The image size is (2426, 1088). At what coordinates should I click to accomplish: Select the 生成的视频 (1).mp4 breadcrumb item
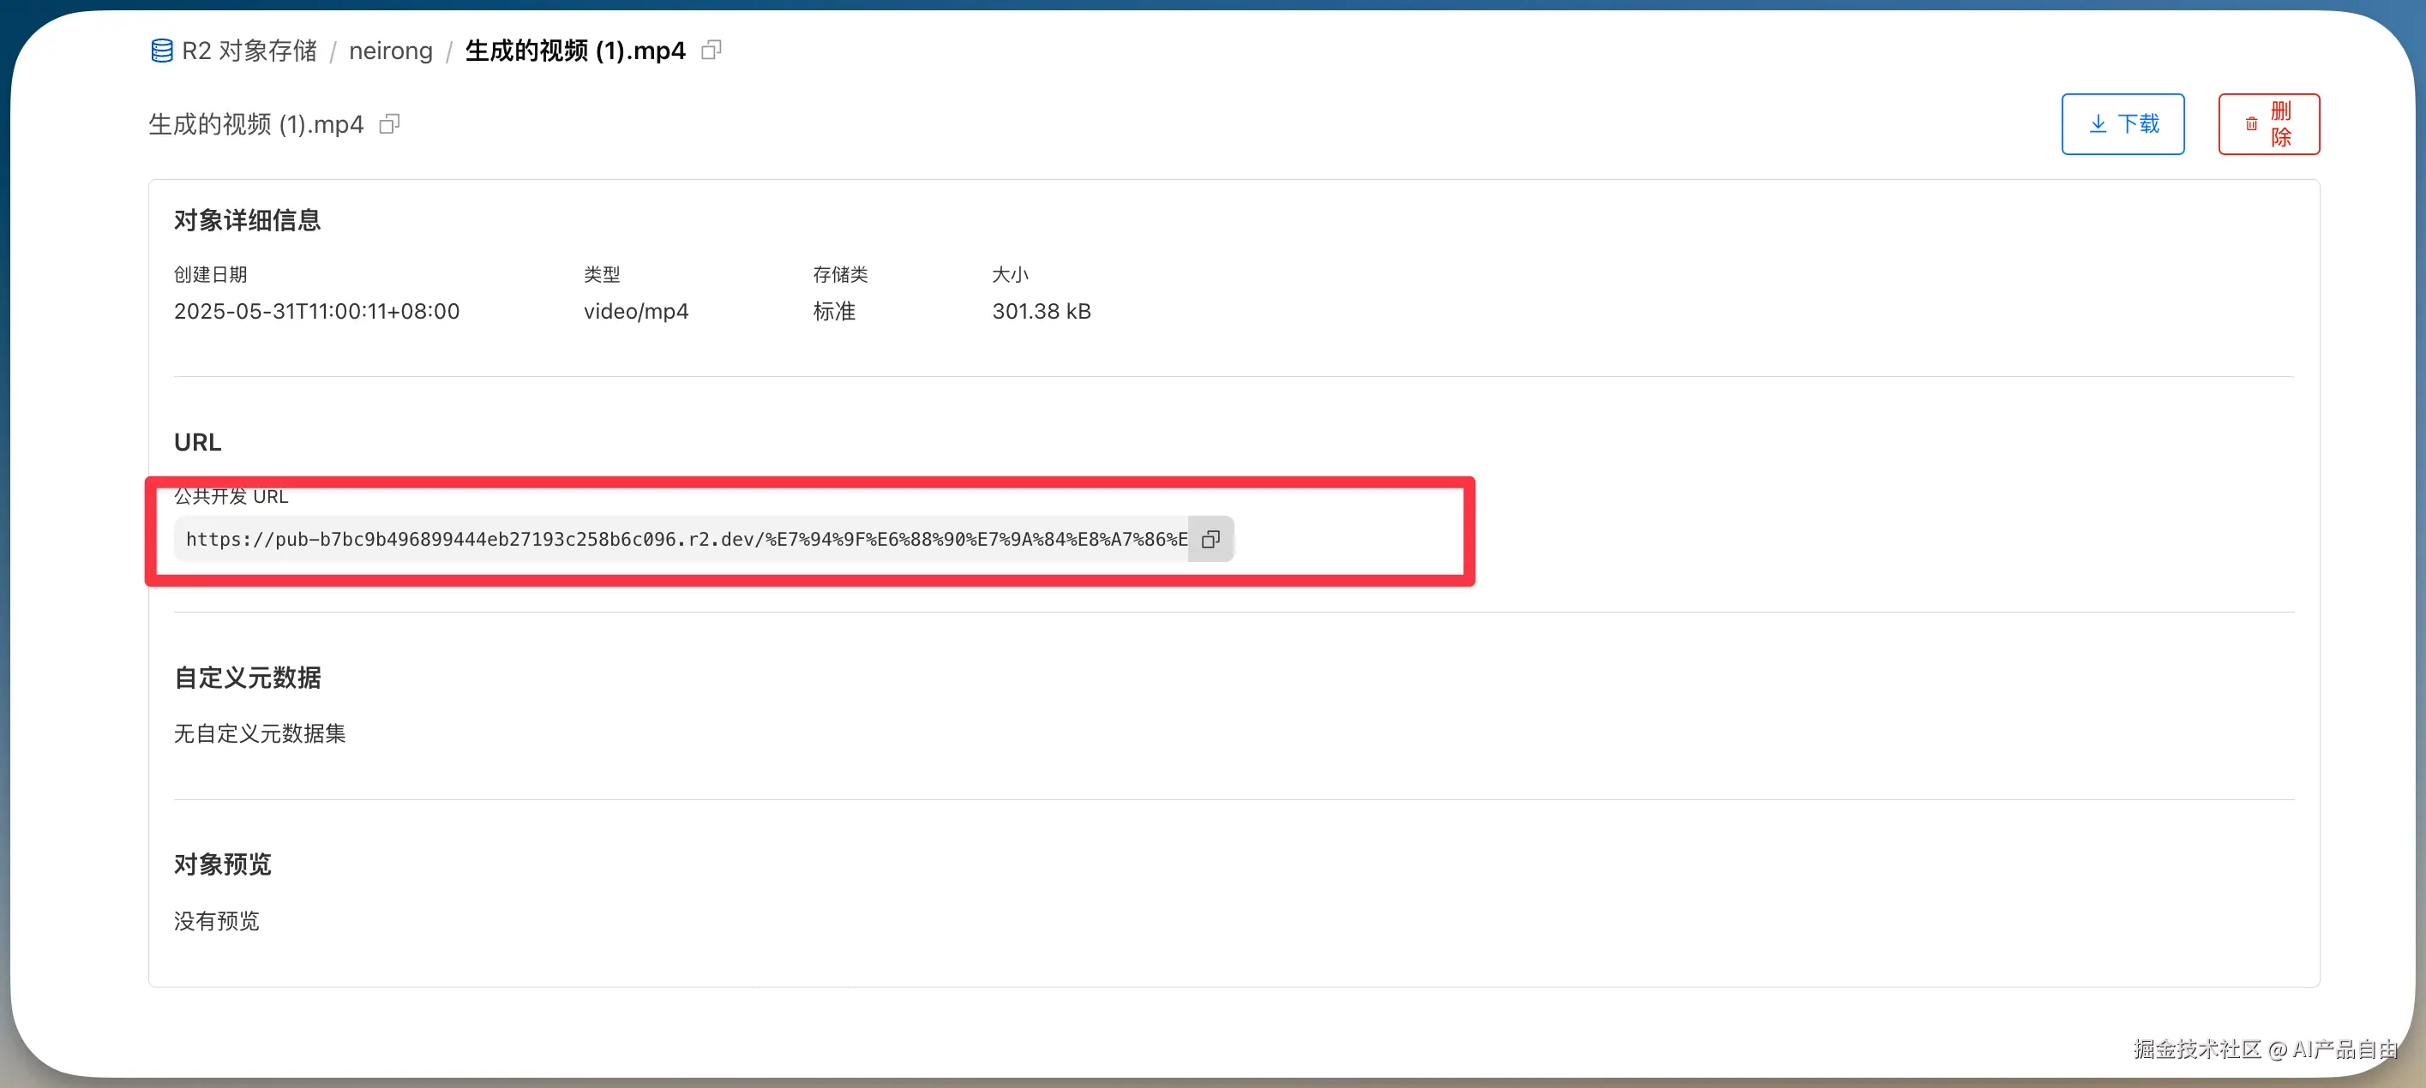(x=574, y=51)
